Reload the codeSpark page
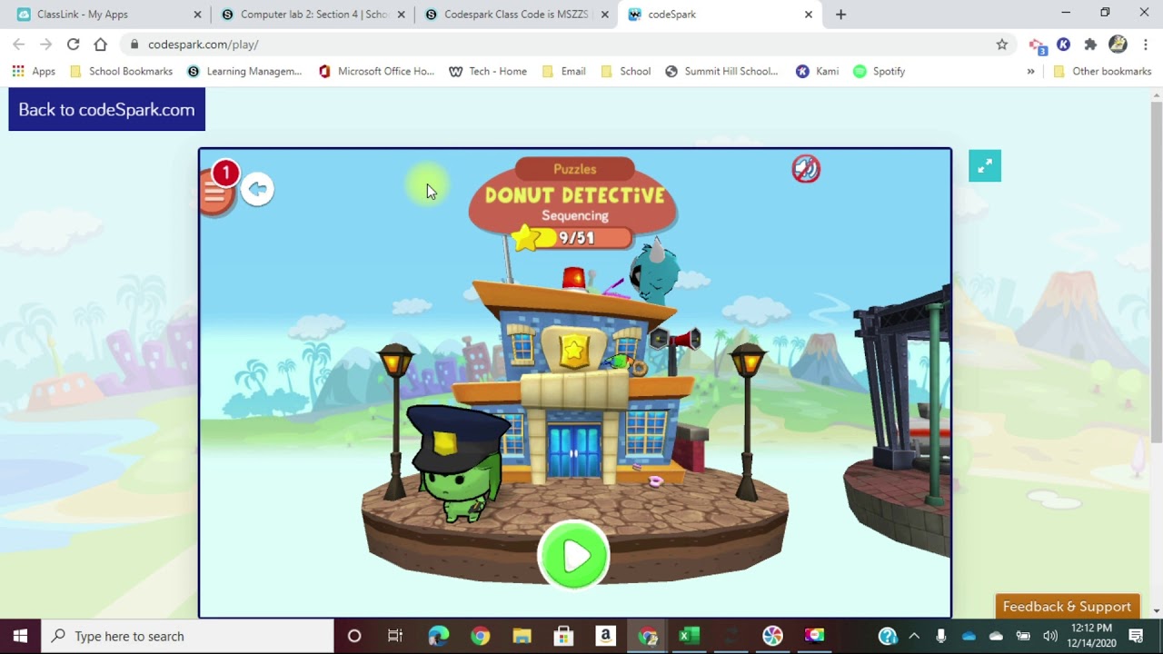 tap(73, 44)
